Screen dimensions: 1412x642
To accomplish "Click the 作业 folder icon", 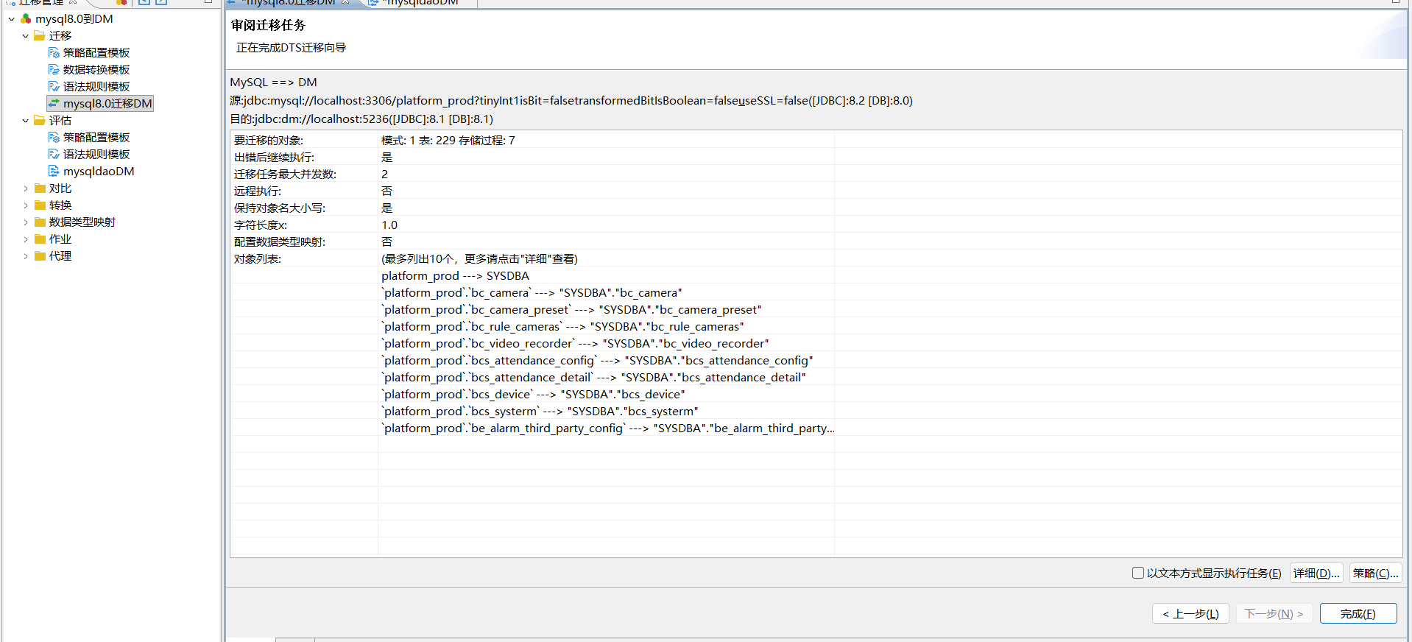I will 40,239.
